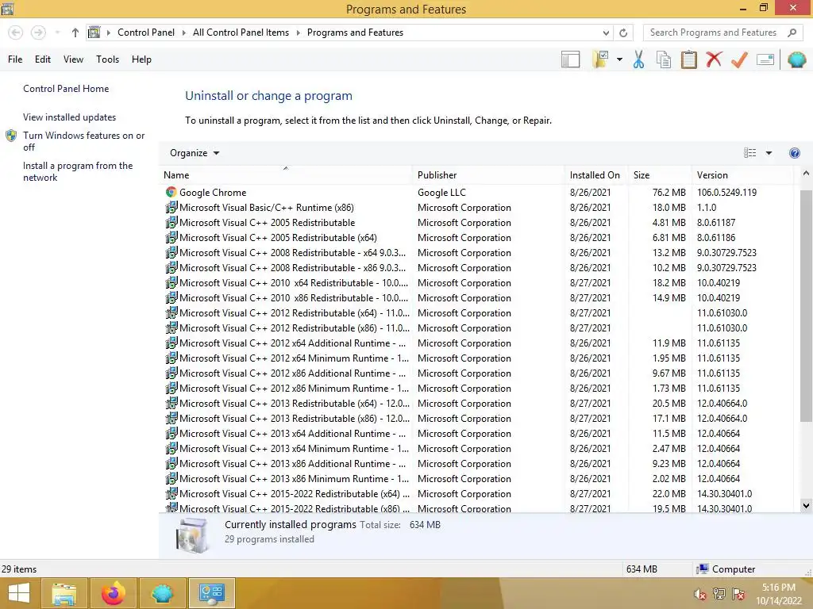The image size is (813, 609).
Task: Click the Cut scissors icon
Action: click(638, 59)
